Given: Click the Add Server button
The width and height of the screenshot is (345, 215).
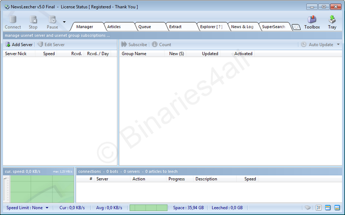Looking at the screenshot, I should click(x=19, y=44).
